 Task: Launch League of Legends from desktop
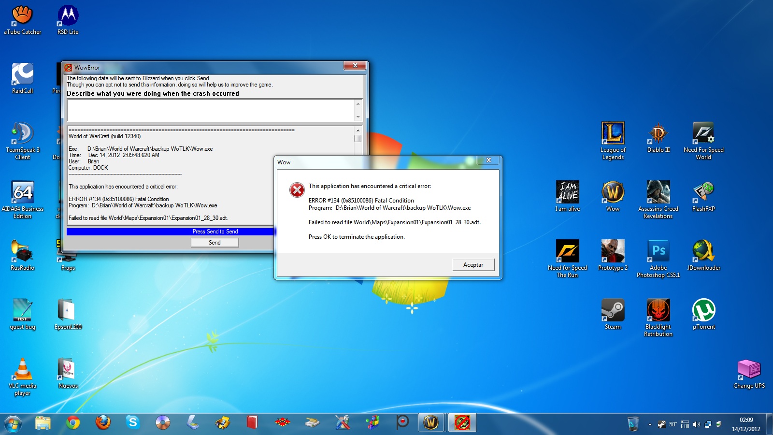613,141
